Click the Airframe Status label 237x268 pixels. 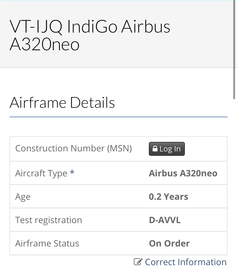click(x=47, y=243)
